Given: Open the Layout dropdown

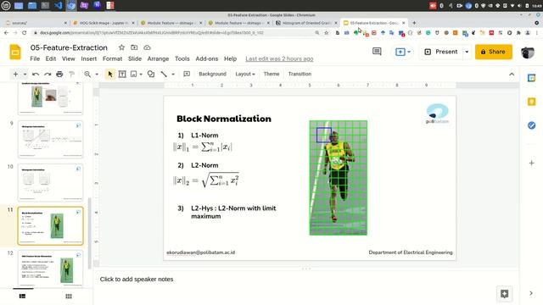Looking at the screenshot, I should tap(245, 74).
